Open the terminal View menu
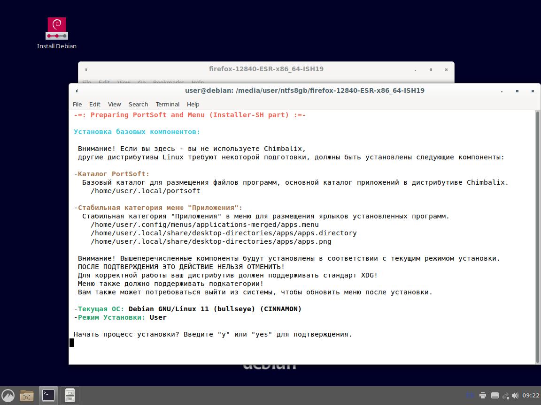 tap(114, 105)
